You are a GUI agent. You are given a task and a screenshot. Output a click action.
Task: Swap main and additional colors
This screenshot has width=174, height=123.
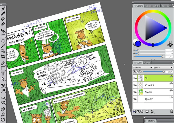(x=134, y=45)
